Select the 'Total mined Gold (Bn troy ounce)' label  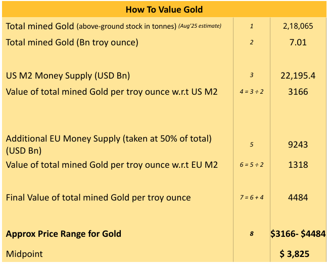pyautogui.click(x=72, y=42)
